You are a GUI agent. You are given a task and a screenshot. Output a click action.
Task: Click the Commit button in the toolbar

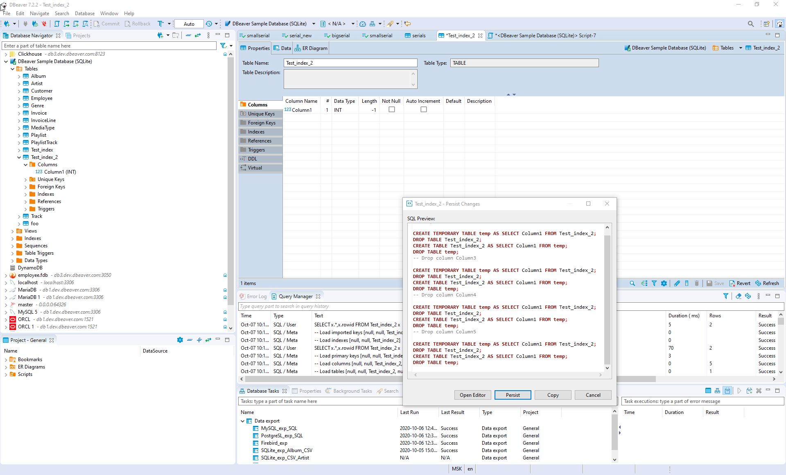point(106,23)
